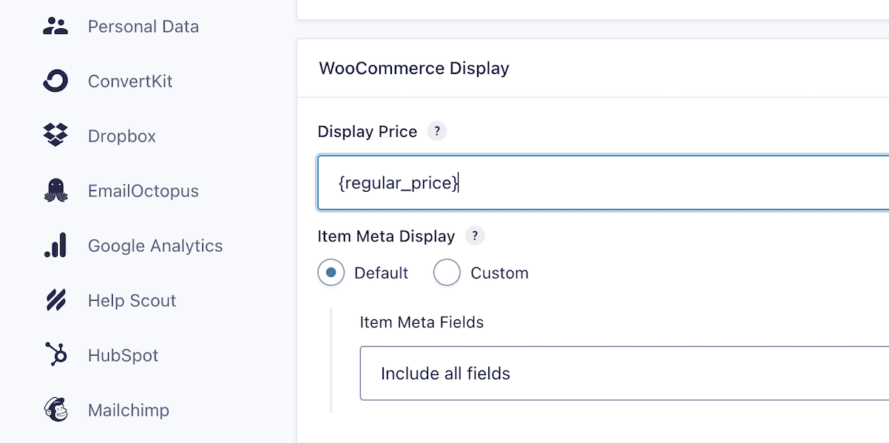Click the WooCommerce Display section header
Viewport: 889px width, 443px height.
pyautogui.click(x=414, y=69)
